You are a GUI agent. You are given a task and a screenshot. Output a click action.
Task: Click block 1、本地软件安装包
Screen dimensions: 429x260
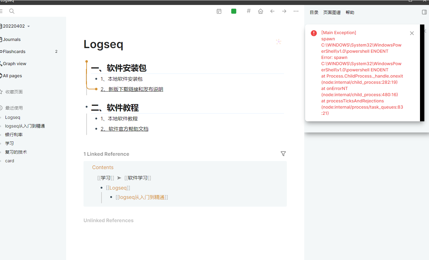click(122, 79)
